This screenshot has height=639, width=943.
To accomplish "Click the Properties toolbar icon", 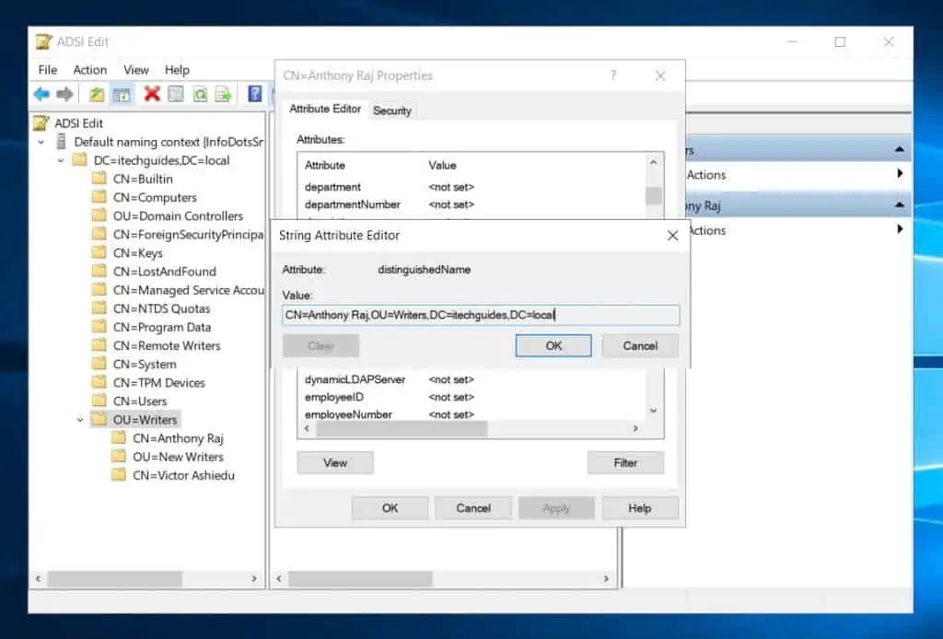I will (176, 95).
